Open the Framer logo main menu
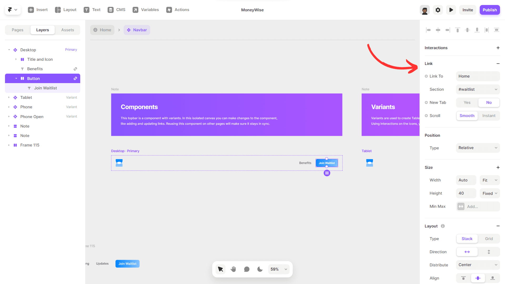Screen dimensions: 505x284 [x=12, y=10]
